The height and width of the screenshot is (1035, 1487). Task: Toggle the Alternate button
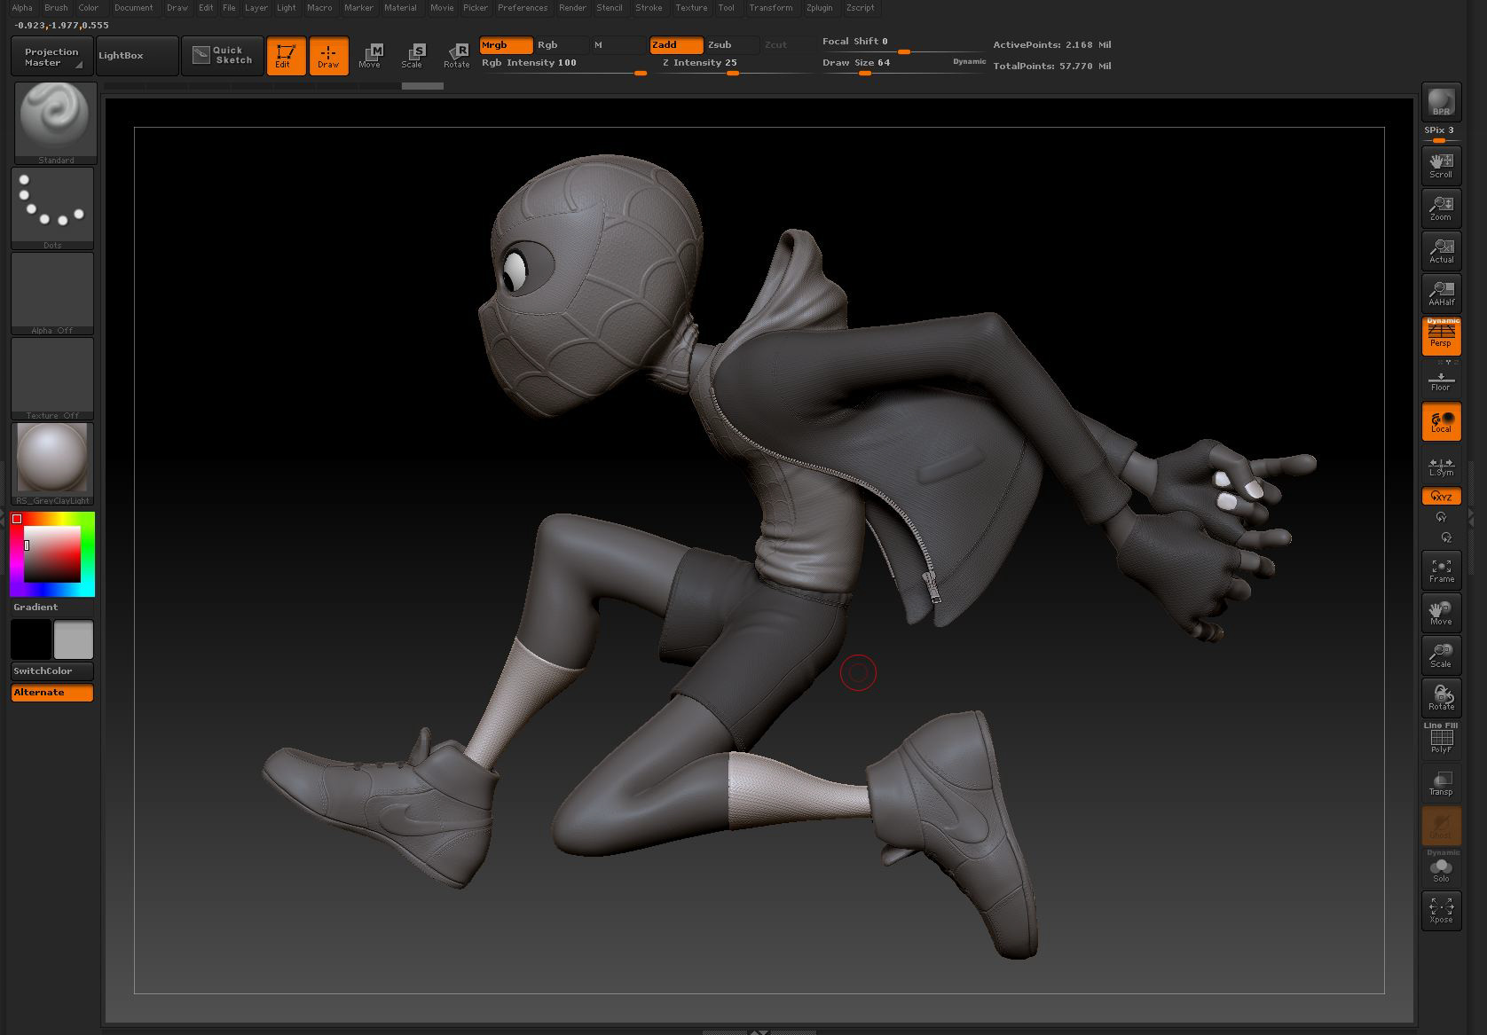click(x=52, y=693)
